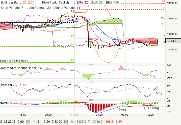181x125 pixels.
Task: Select the EMA 27 indicator label
Action: click(x=97, y=3)
